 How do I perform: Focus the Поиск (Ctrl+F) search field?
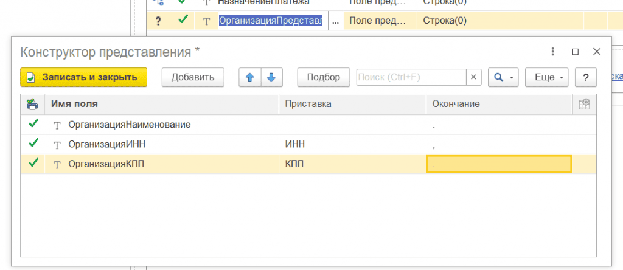(411, 77)
